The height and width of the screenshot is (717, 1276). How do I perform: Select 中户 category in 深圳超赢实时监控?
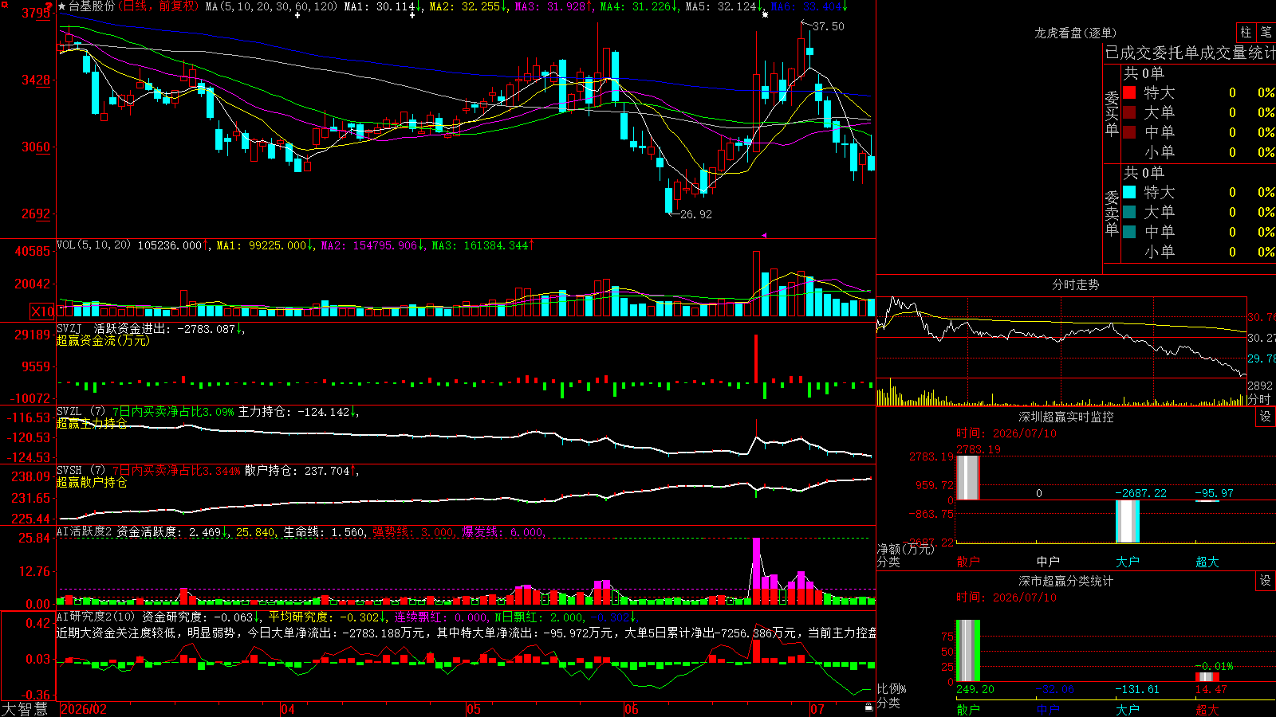click(1048, 562)
